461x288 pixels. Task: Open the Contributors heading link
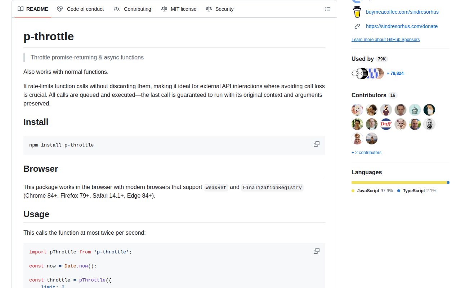tap(369, 95)
